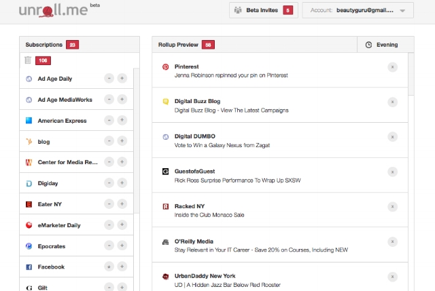Click minus button for Digiday
This screenshot has width=435, height=291.
[109, 182]
